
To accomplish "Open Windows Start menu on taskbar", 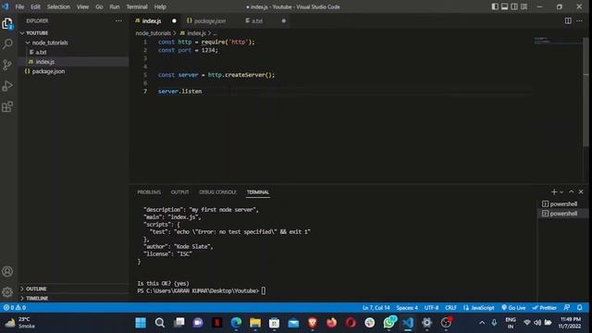I will pos(141,323).
